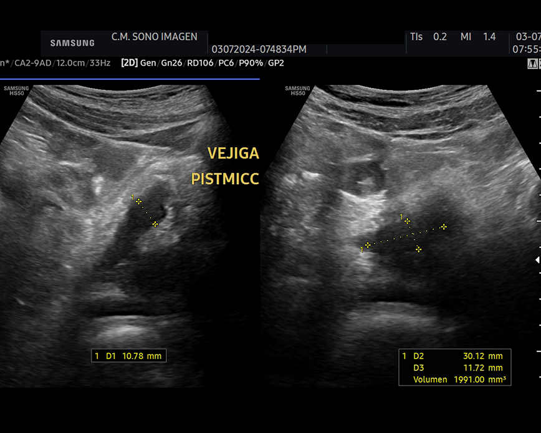Select the topmost caliper cross in right image
Image resolution: width=541 pixels, height=433 pixels.
coord(407,221)
